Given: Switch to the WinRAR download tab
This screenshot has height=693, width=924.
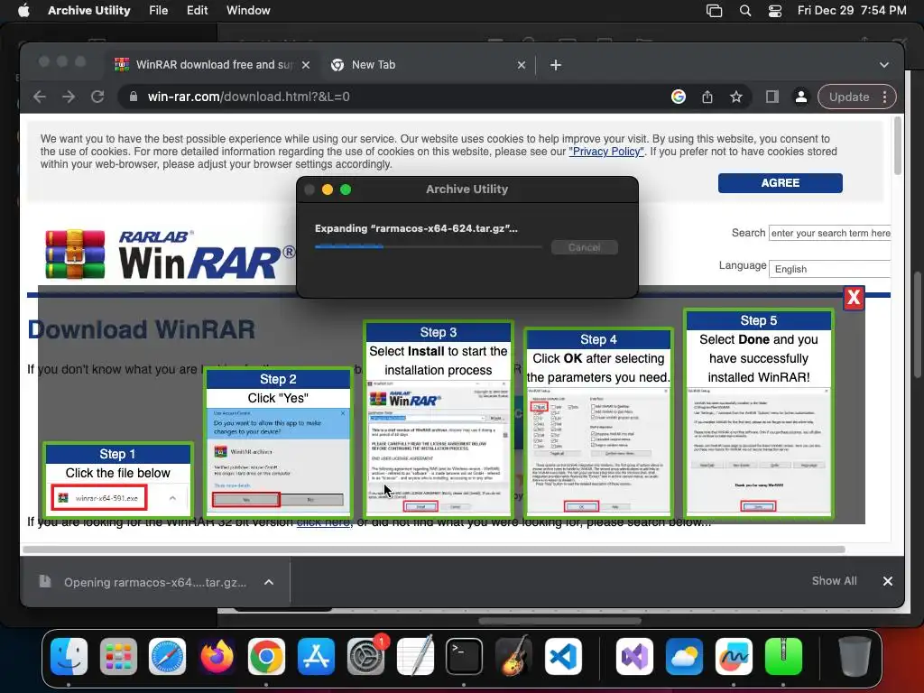Looking at the screenshot, I should point(212,65).
